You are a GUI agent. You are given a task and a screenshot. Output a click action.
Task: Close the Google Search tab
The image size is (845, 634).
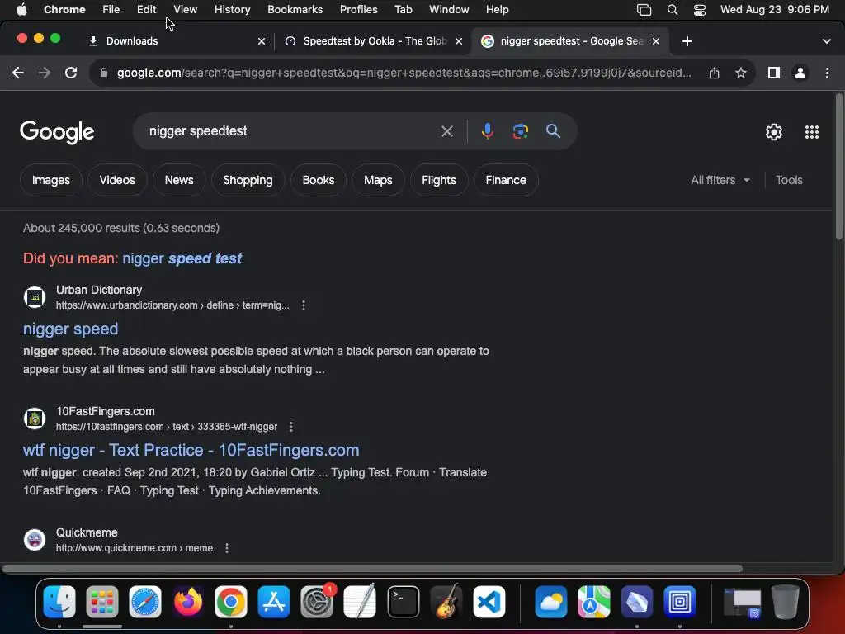(656, 41)
